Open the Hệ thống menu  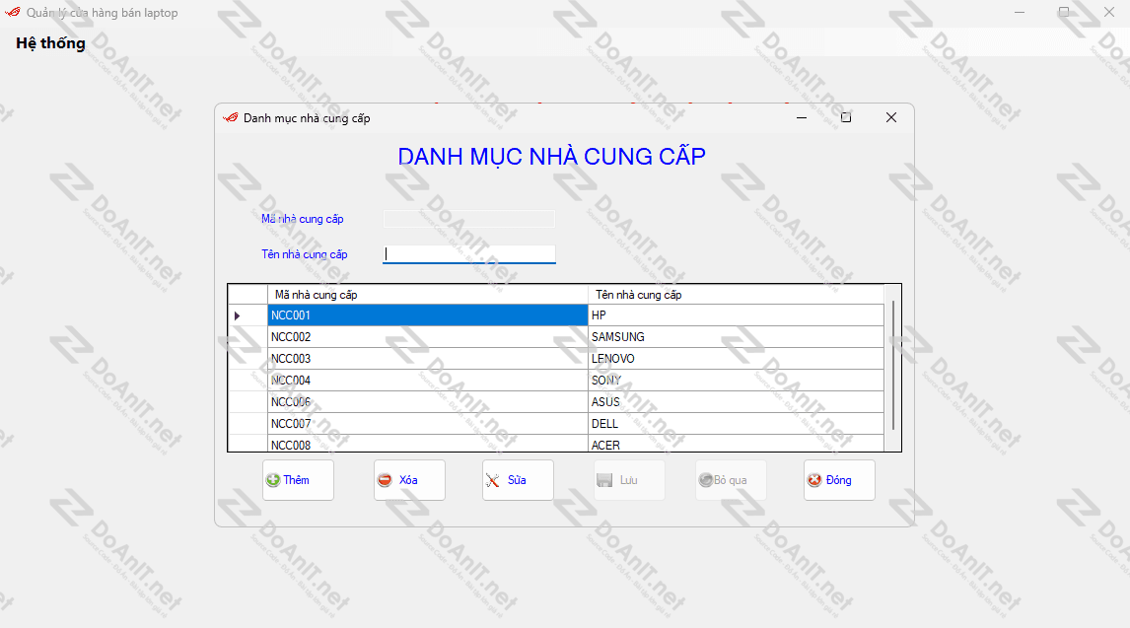click(x=50, y=43)
